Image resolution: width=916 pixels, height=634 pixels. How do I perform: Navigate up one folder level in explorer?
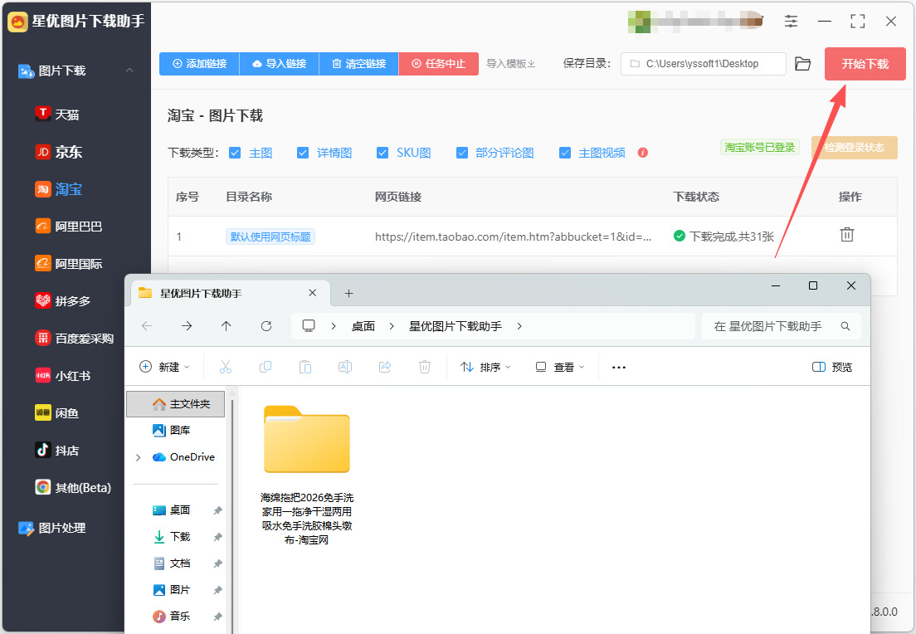(x=226, y=326)
